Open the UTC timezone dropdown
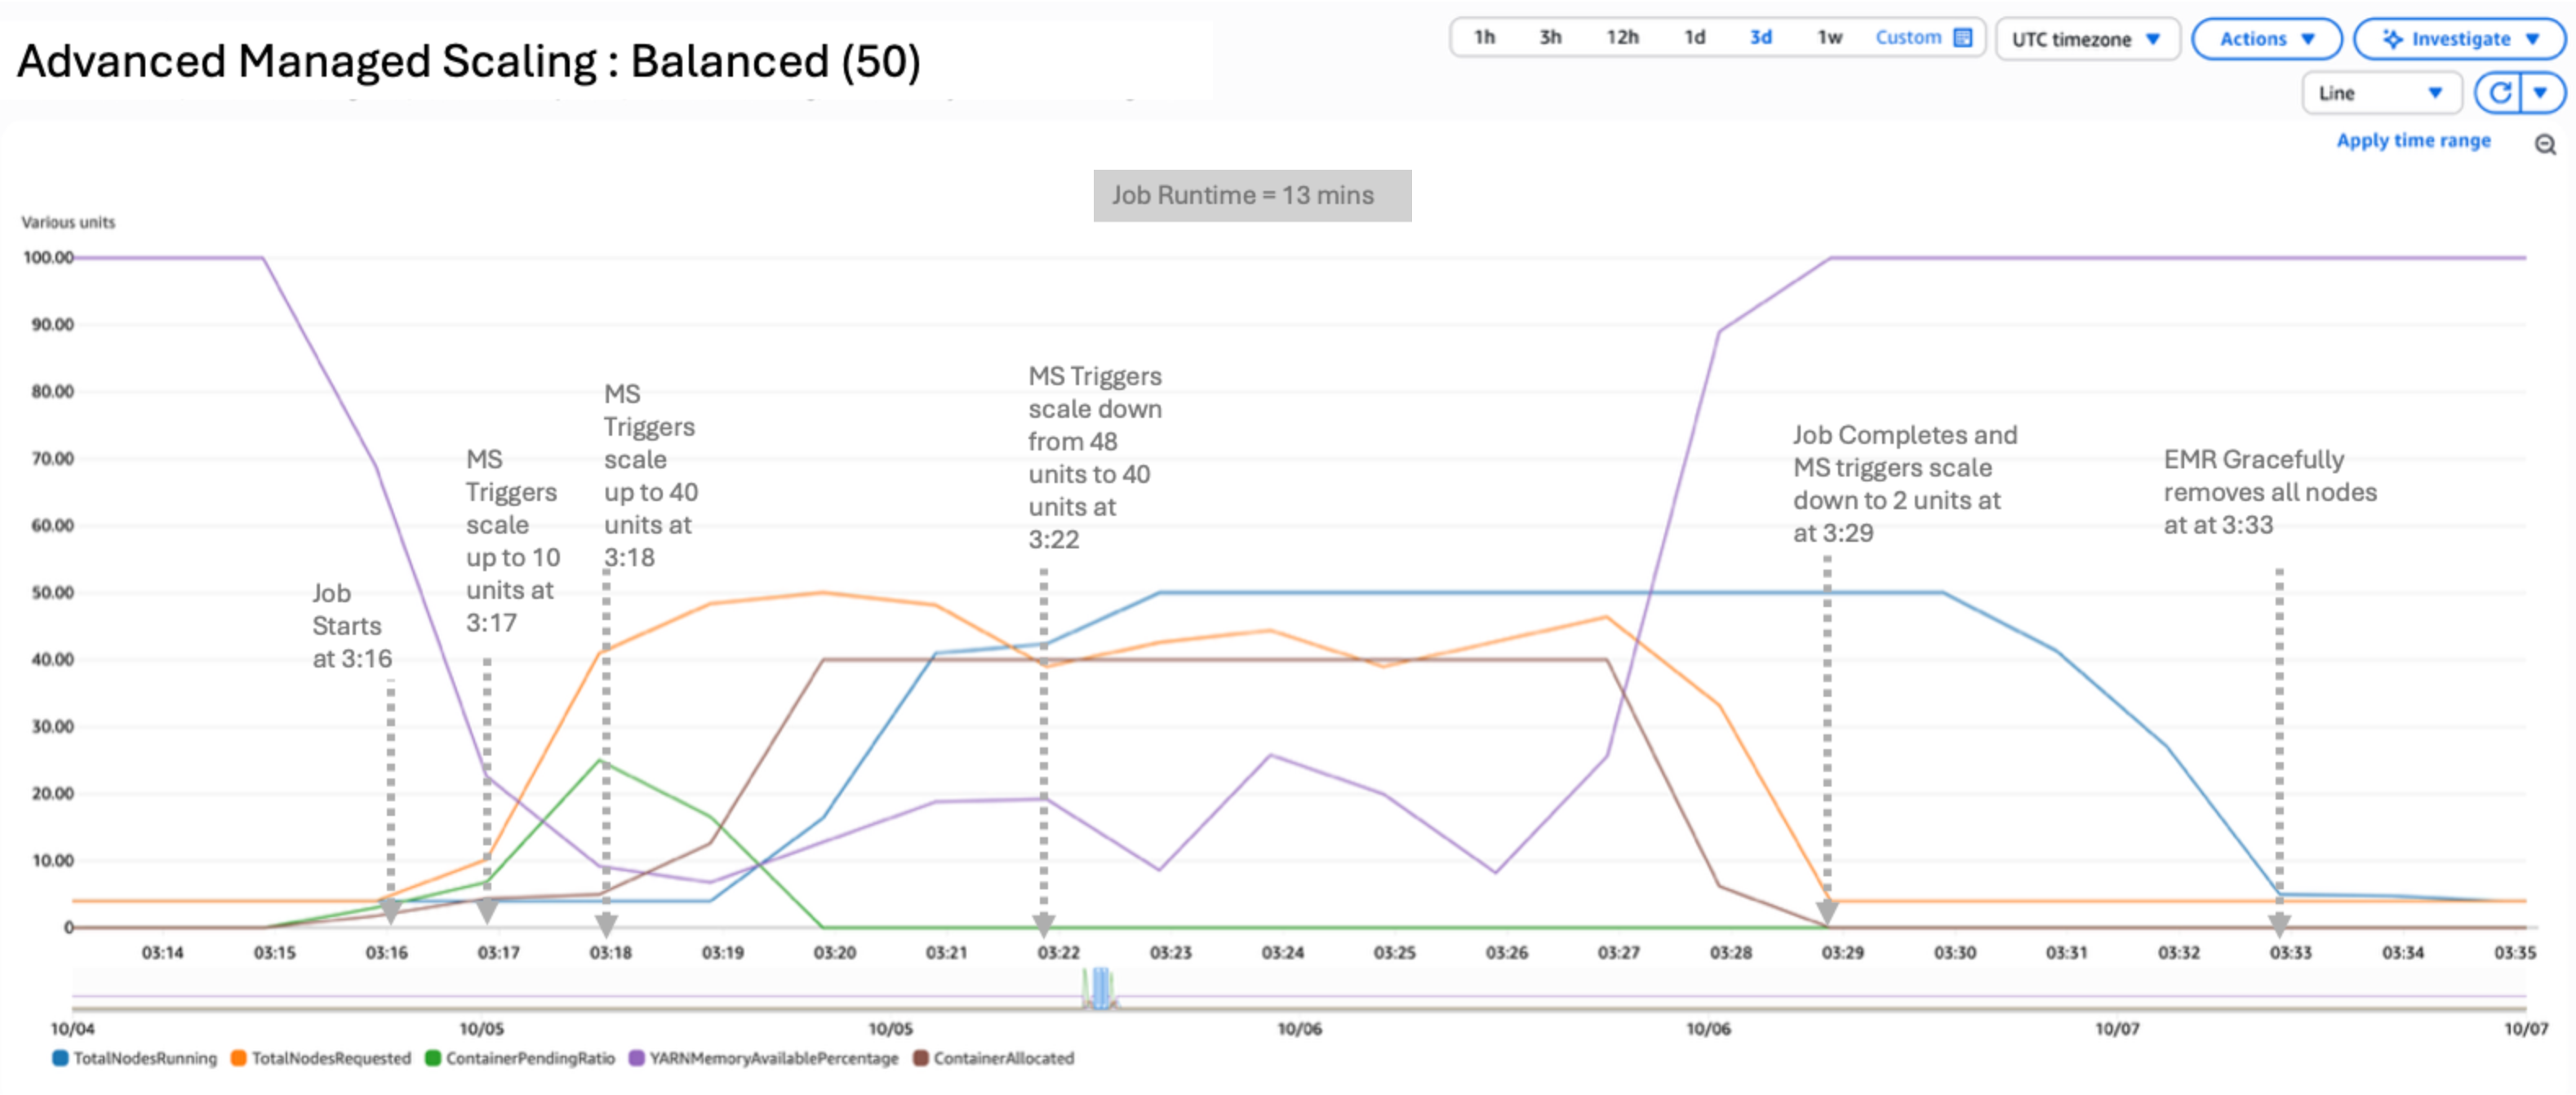This screenshot has width=2576, height=1095. pyautogui.click(x=2086, y=39)
